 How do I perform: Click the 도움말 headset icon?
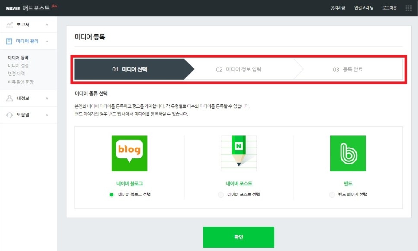pos(10,115)
